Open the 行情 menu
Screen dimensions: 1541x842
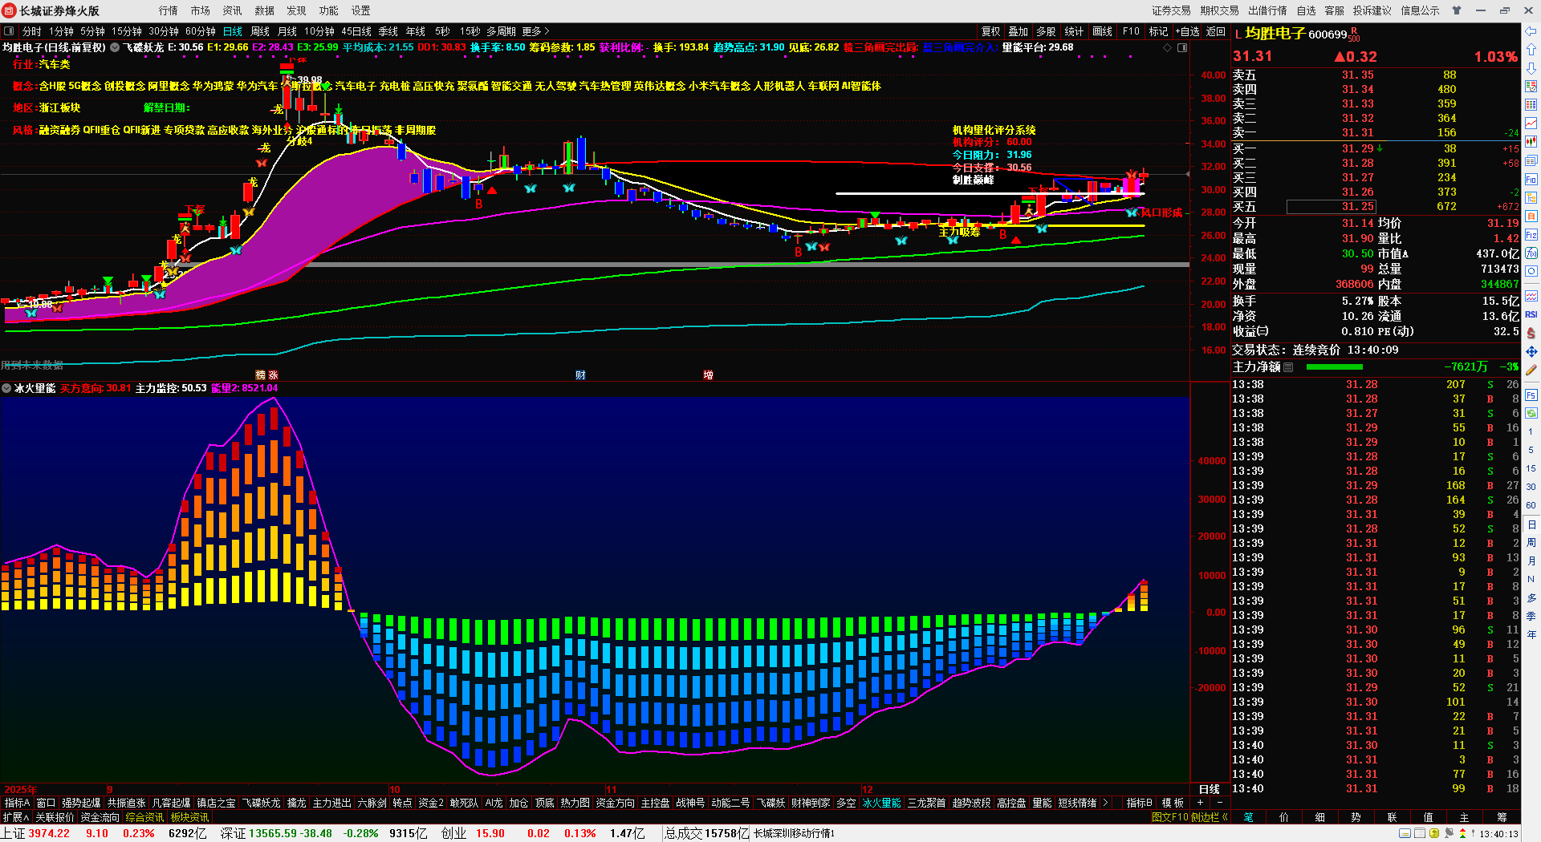[x=169, y=10]
